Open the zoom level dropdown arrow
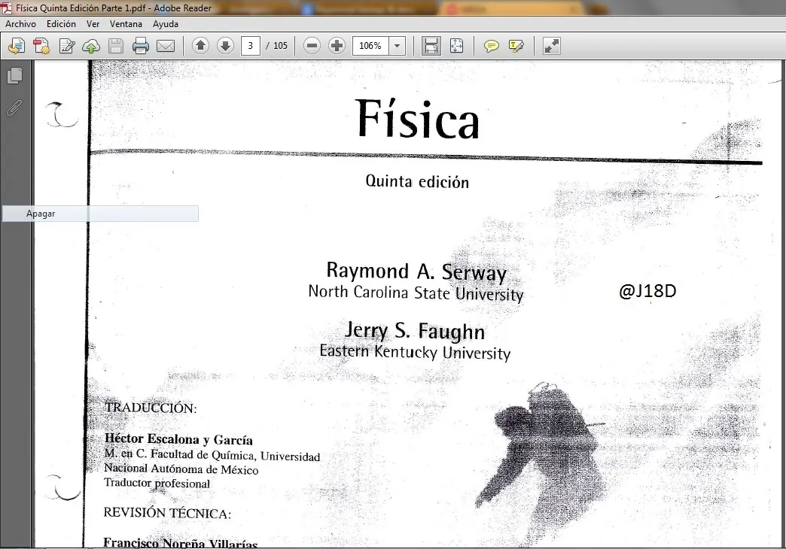This screenshot has width=786, height=549. tap(397, 46)
